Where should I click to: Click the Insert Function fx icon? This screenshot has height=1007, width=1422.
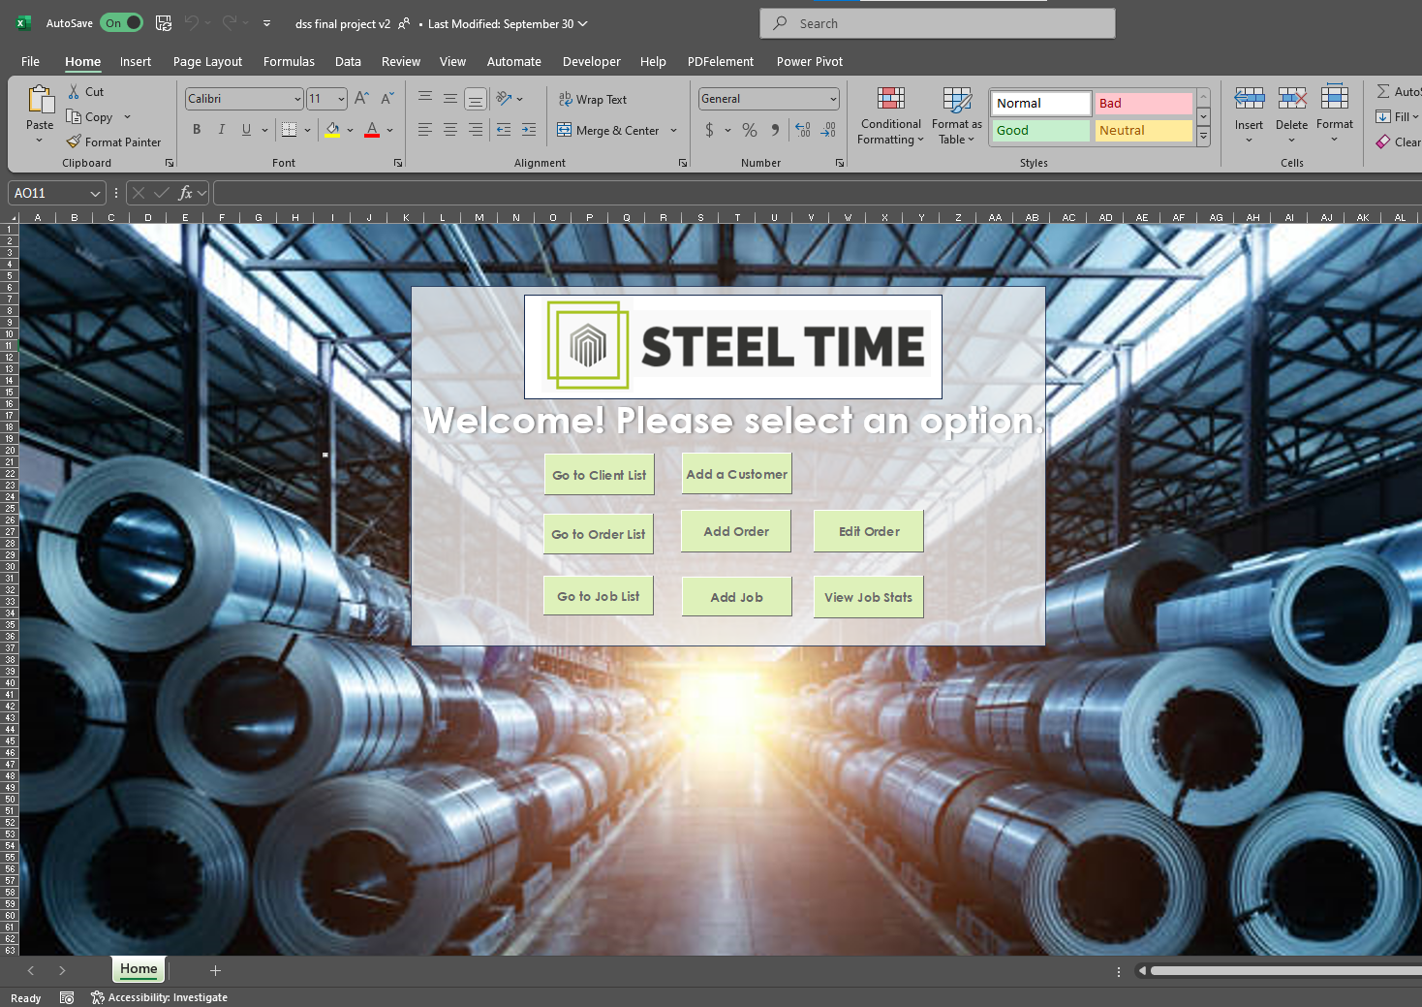click(x=186, y=193)
